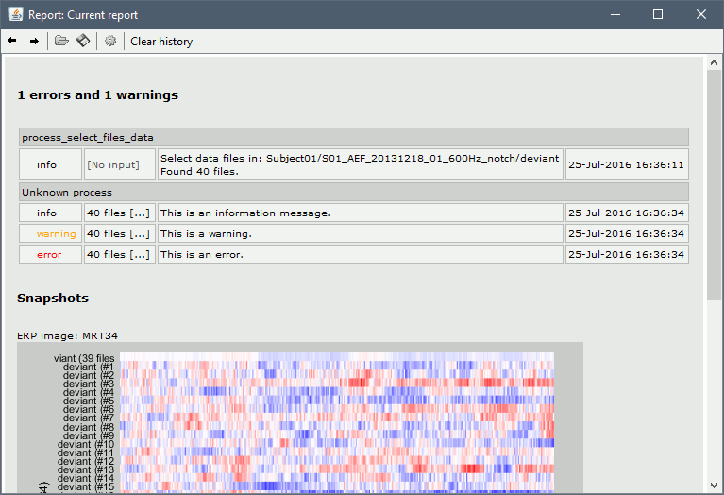Viewport: 724px width, 495px height.
Task: Maximize the Report window
Action: coord(658,14)
